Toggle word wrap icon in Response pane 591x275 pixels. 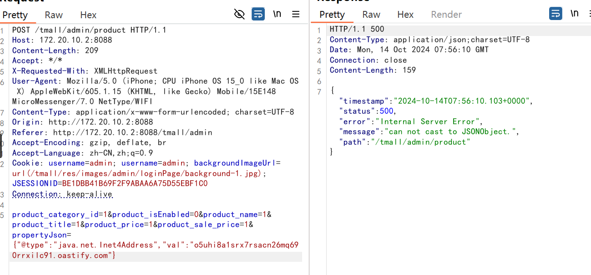coord(556,14)
